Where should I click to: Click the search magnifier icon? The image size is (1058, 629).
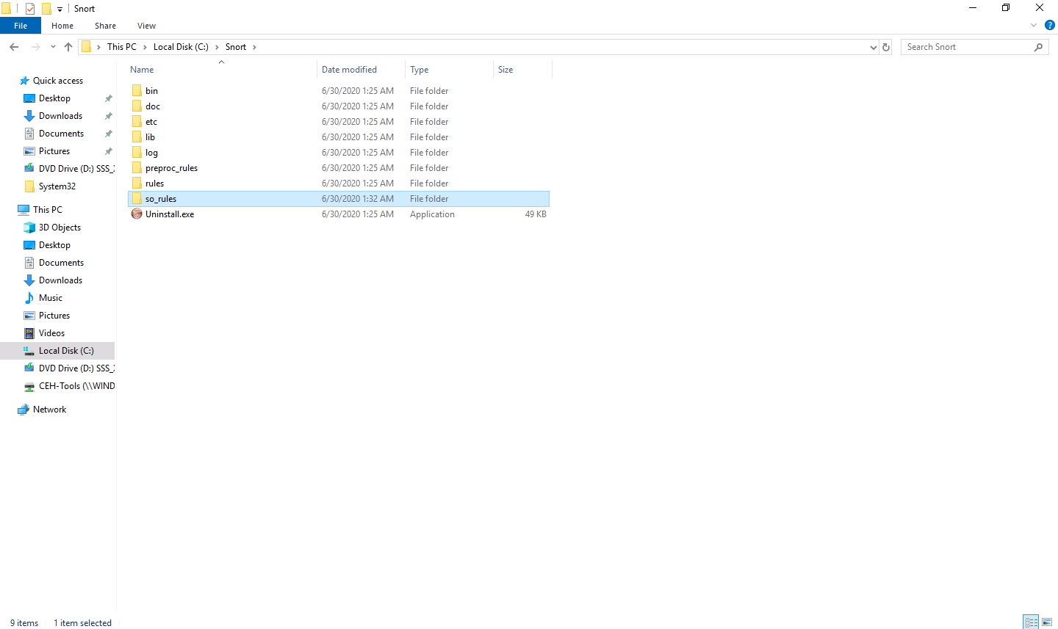(x=1038, y=47)
